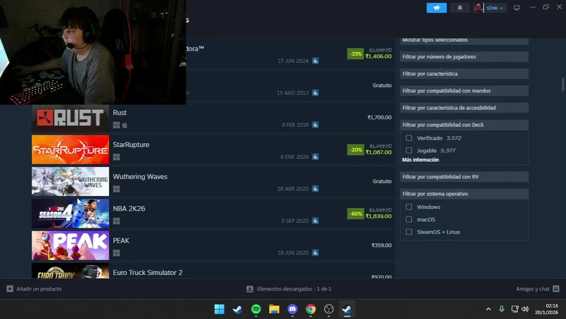Click the Windows platform icon under PEAK
Screen dimensions: 566x319
click(x=116, y=253)
